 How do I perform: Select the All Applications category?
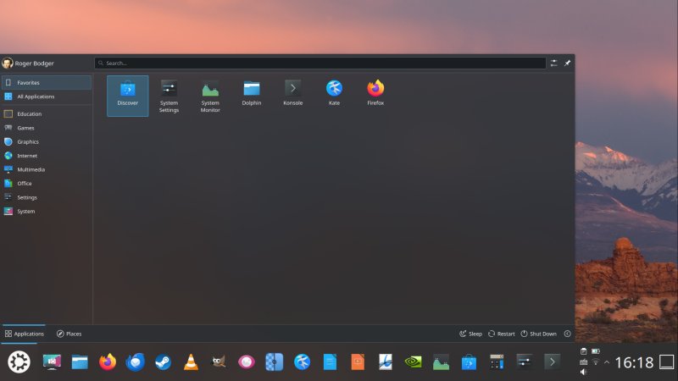click(x=34, y=97)
